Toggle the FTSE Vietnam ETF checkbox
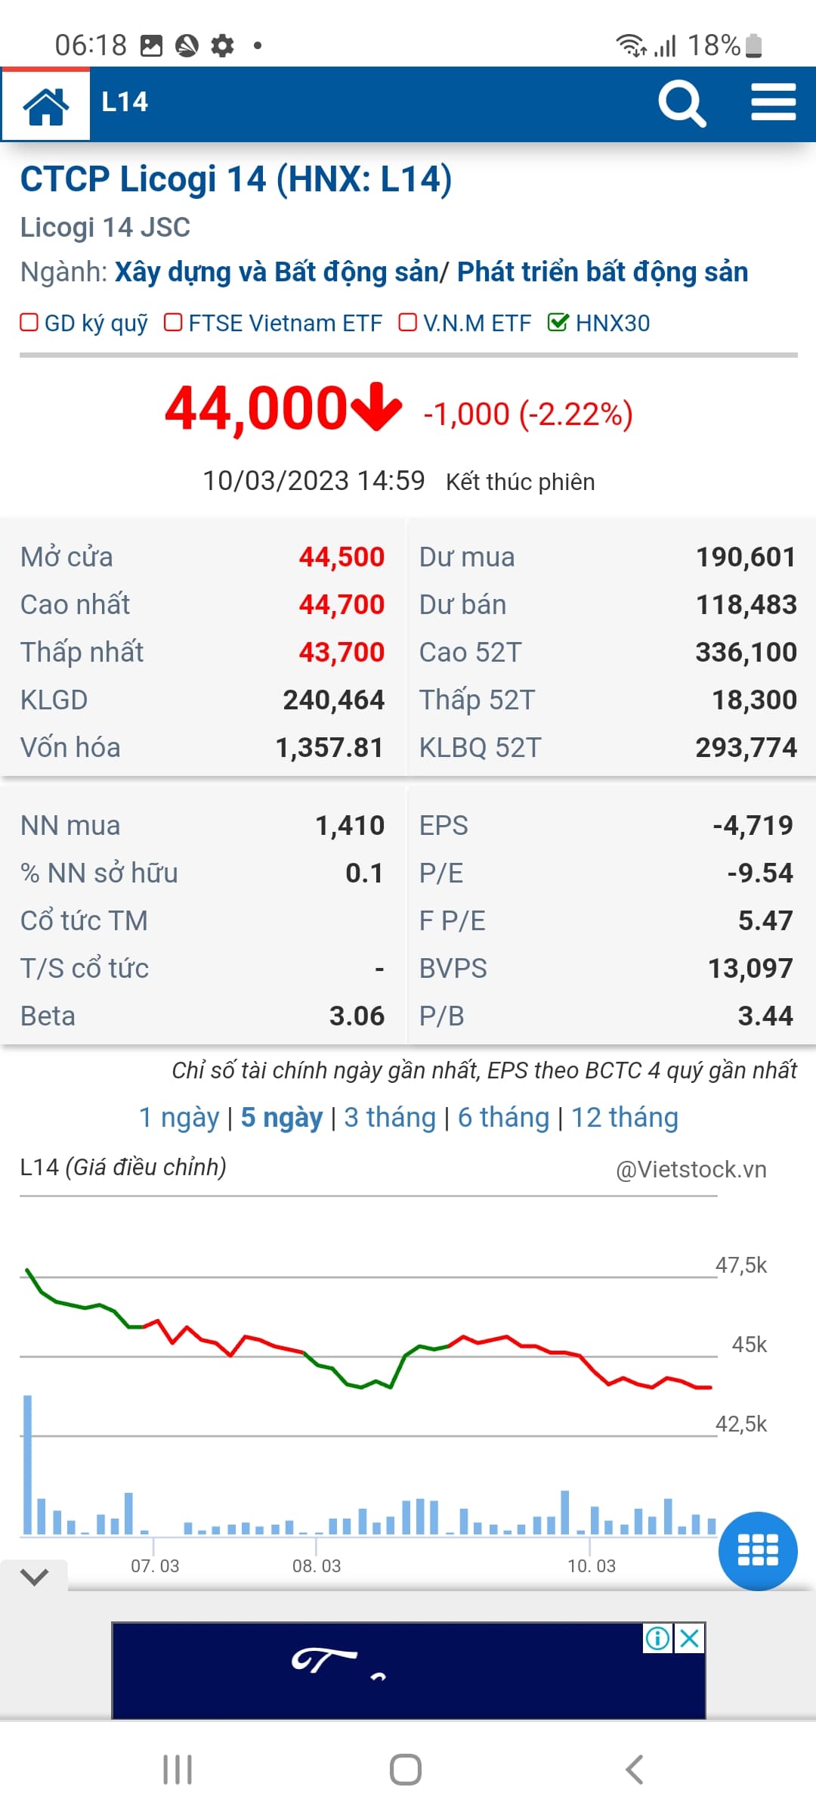The height and width of the screenshot is (1815, 816). point(173,323)
